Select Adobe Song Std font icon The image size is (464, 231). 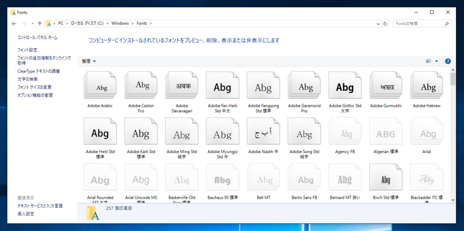point(304,132)
